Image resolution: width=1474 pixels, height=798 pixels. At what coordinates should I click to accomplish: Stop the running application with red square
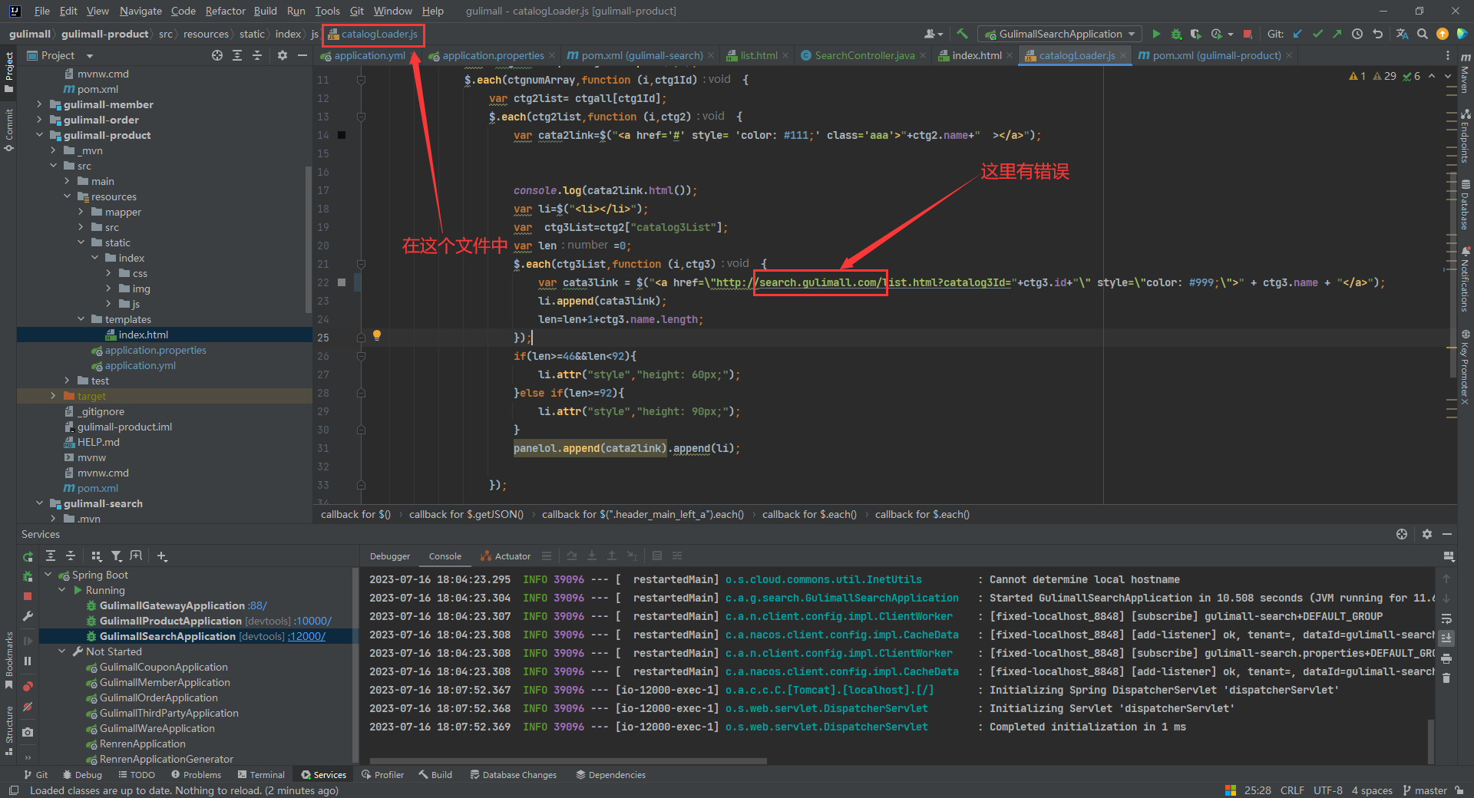(1248, 34)
